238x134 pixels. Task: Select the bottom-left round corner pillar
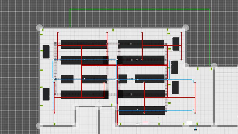pyautogui.click(x=39, y=126)
